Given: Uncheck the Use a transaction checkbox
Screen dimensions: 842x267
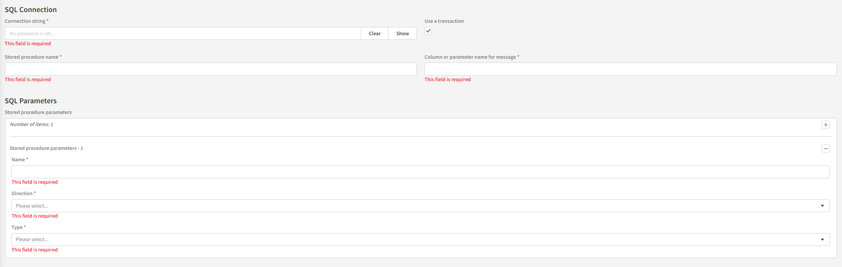Looking at the screenshot, I should [428, 31].
